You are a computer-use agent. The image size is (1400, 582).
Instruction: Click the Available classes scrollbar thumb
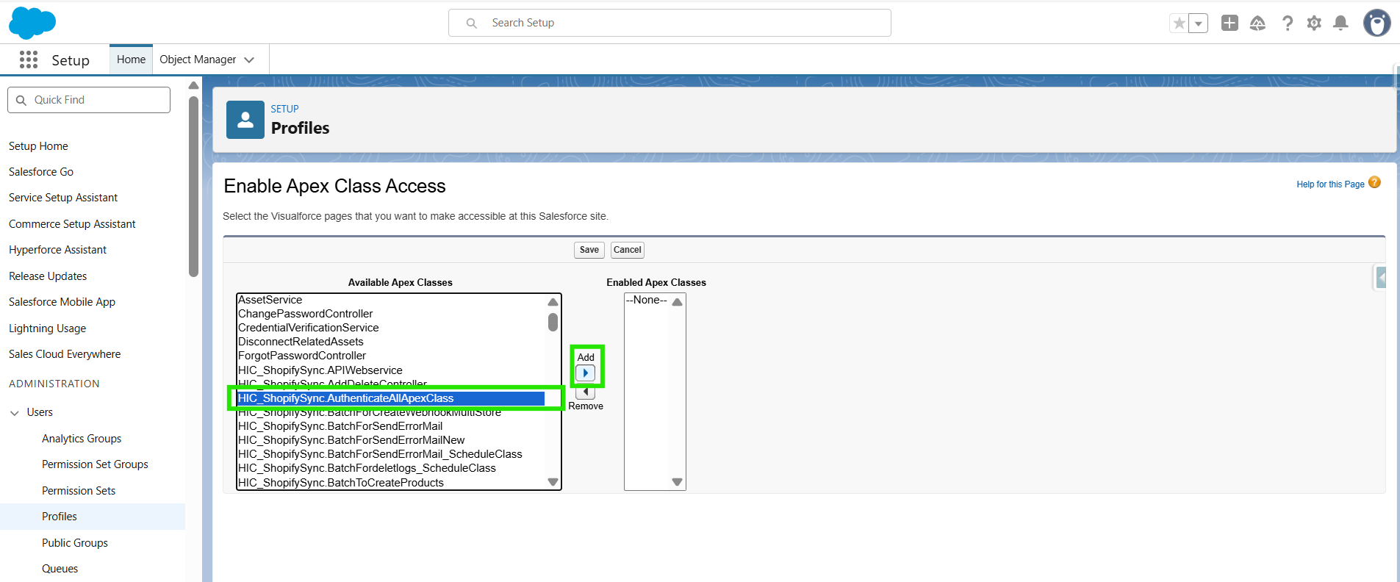click(x=553, y=322)
